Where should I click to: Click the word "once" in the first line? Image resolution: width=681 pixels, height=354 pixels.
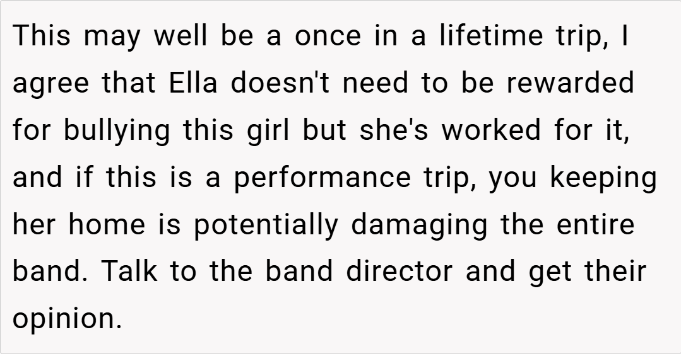pos(329,37)
